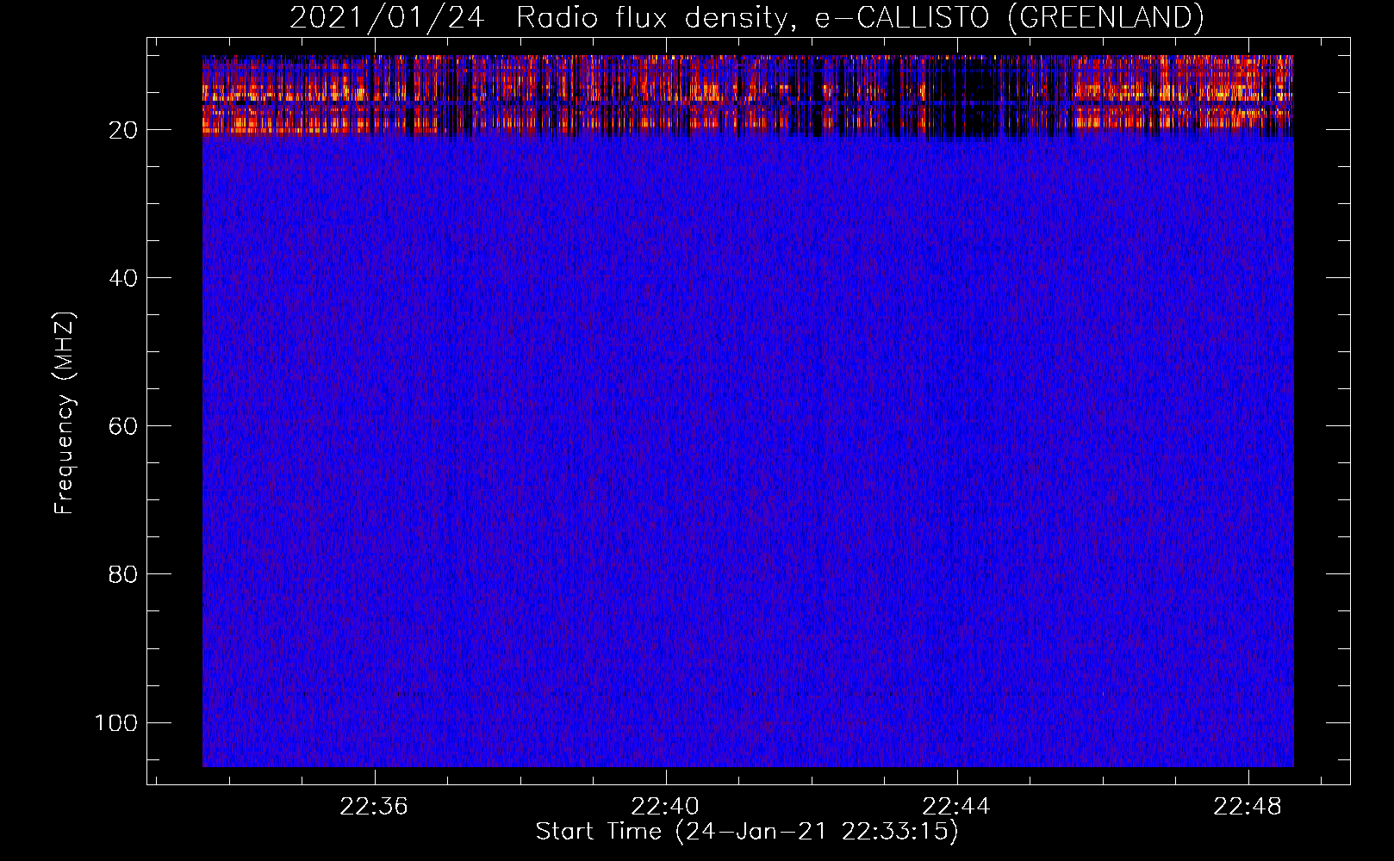Viewport: 1394px width, 861px height.
Task: Click the 20 frequency tick label
Action: [x=123, y=130]
